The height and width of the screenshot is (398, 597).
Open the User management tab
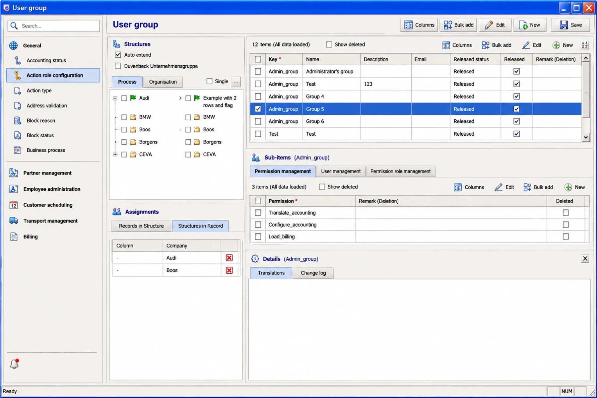(x=341, y=171)
